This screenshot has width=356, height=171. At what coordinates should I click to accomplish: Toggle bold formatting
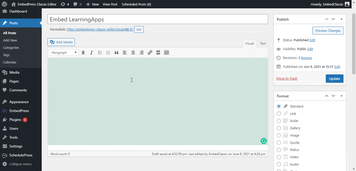pyautogui.click(x=83, y=52)
